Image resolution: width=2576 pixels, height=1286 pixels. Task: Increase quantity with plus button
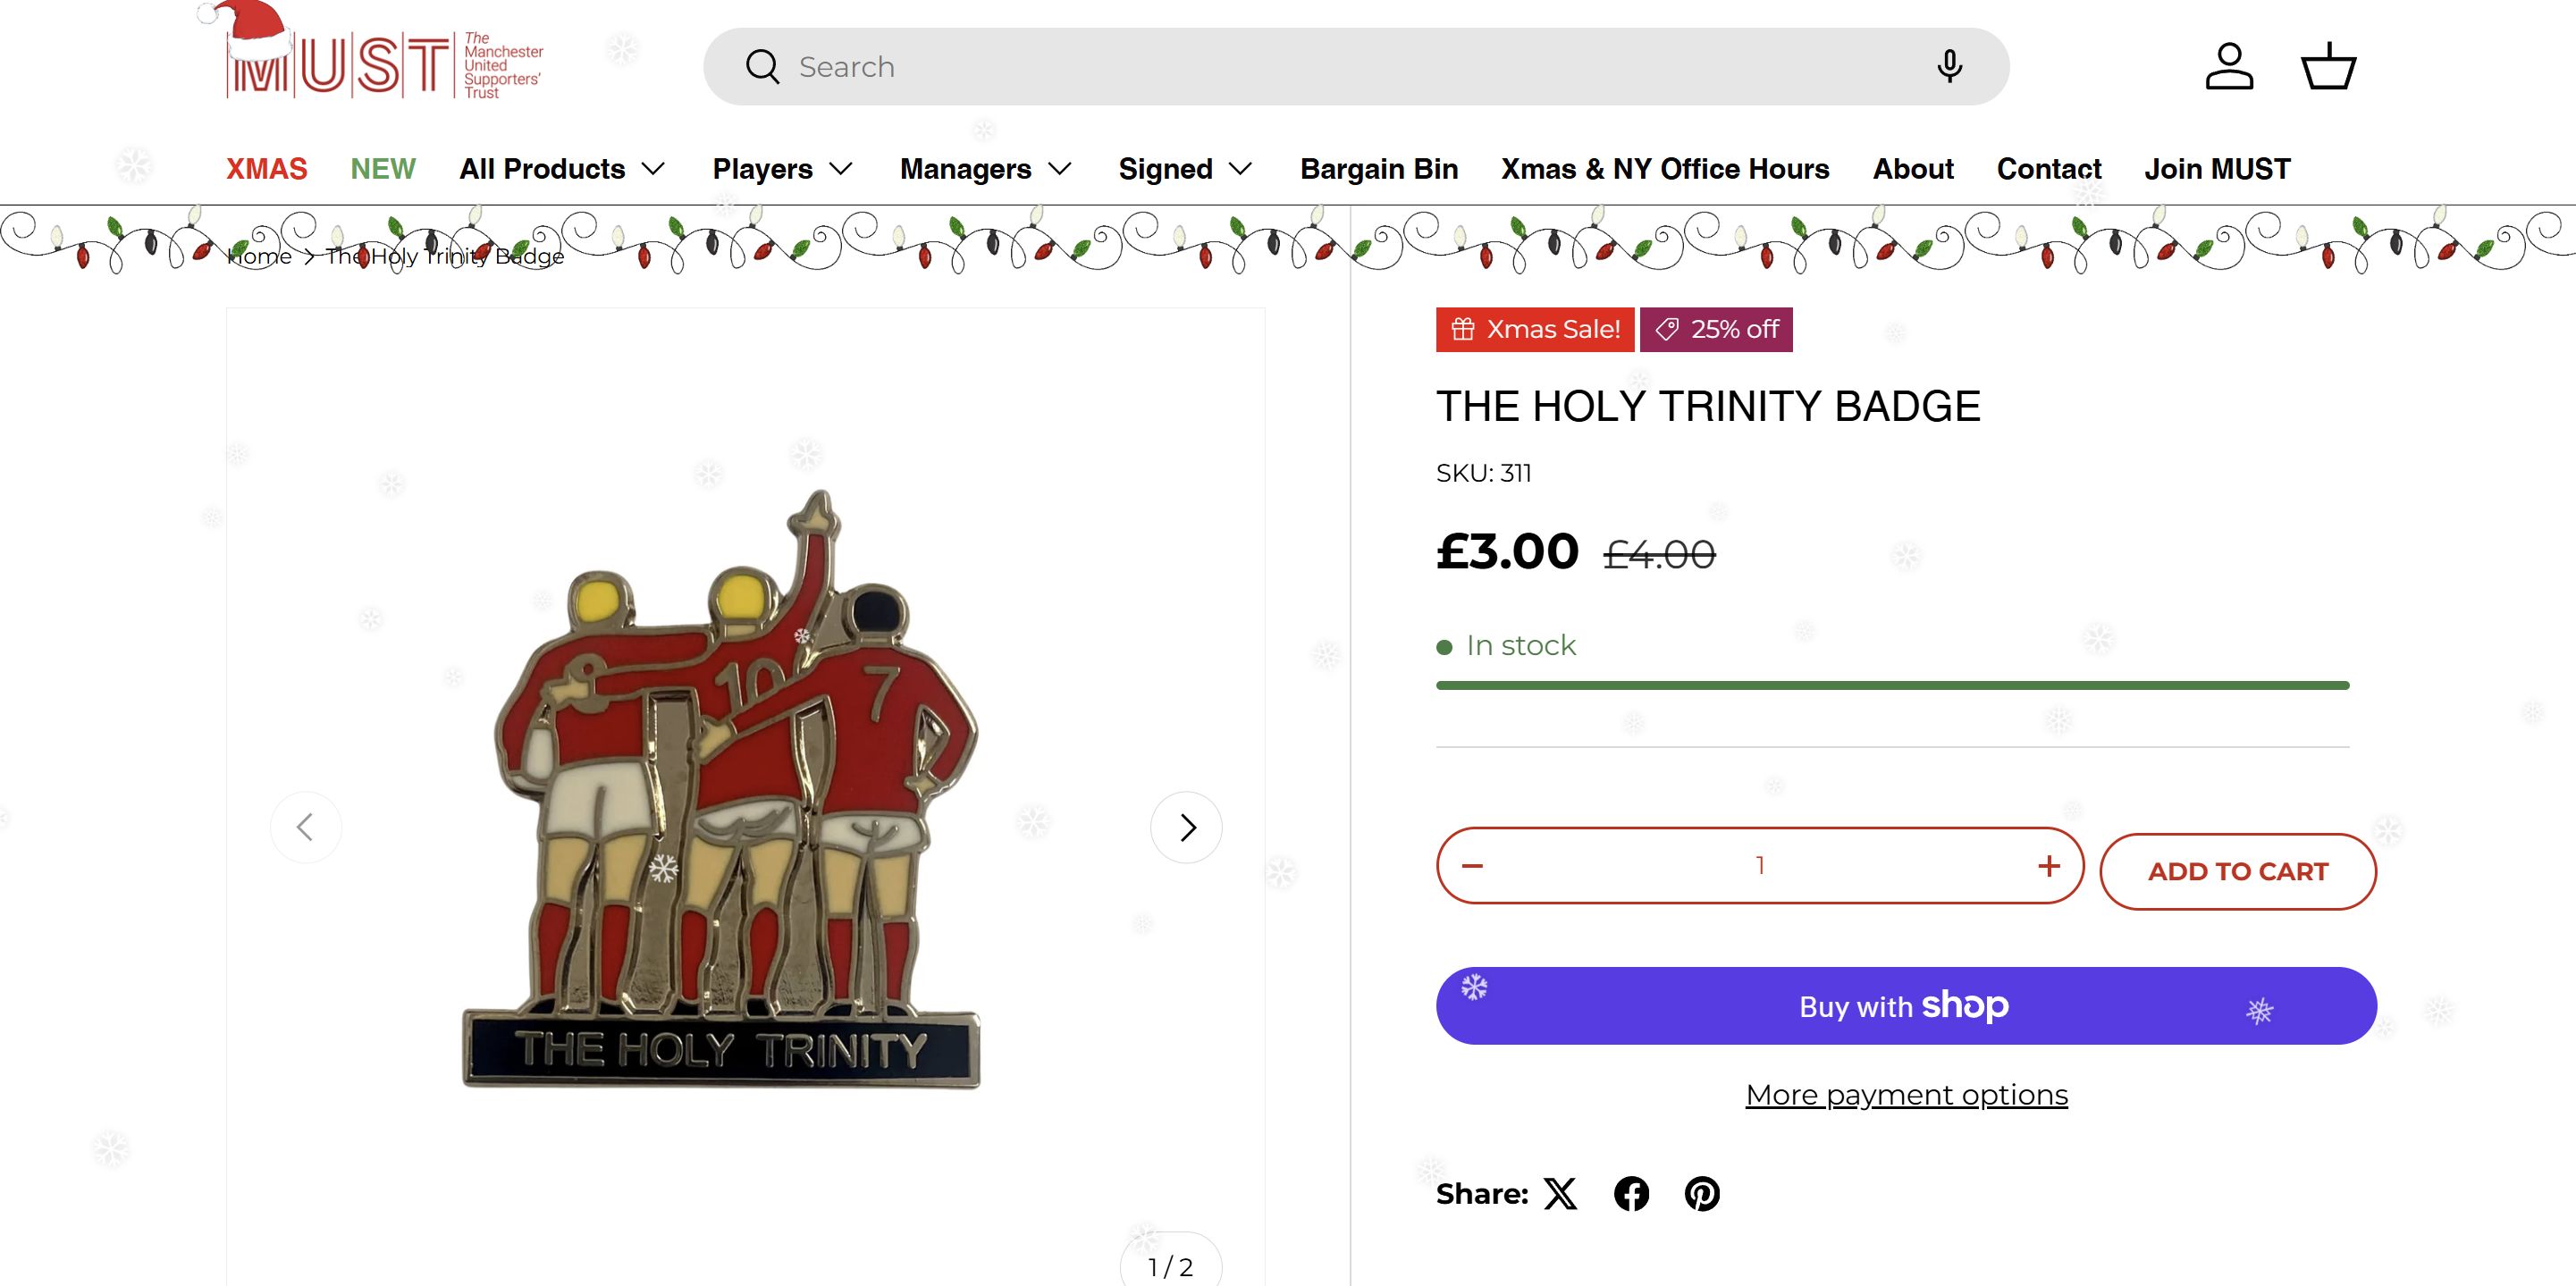[x=2049, y=866]
